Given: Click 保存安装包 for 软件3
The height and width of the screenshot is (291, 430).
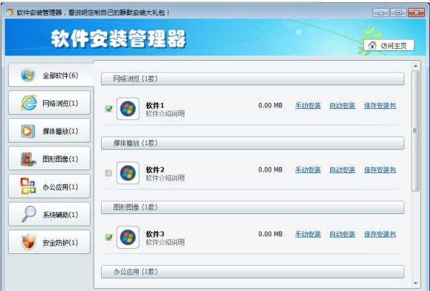Looking at the screenshot, I should [380, 234].
